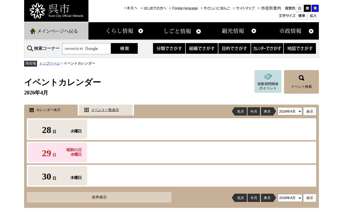
Task: Click the 30日 木曜日 date cell
Action: tap(58, 176)
